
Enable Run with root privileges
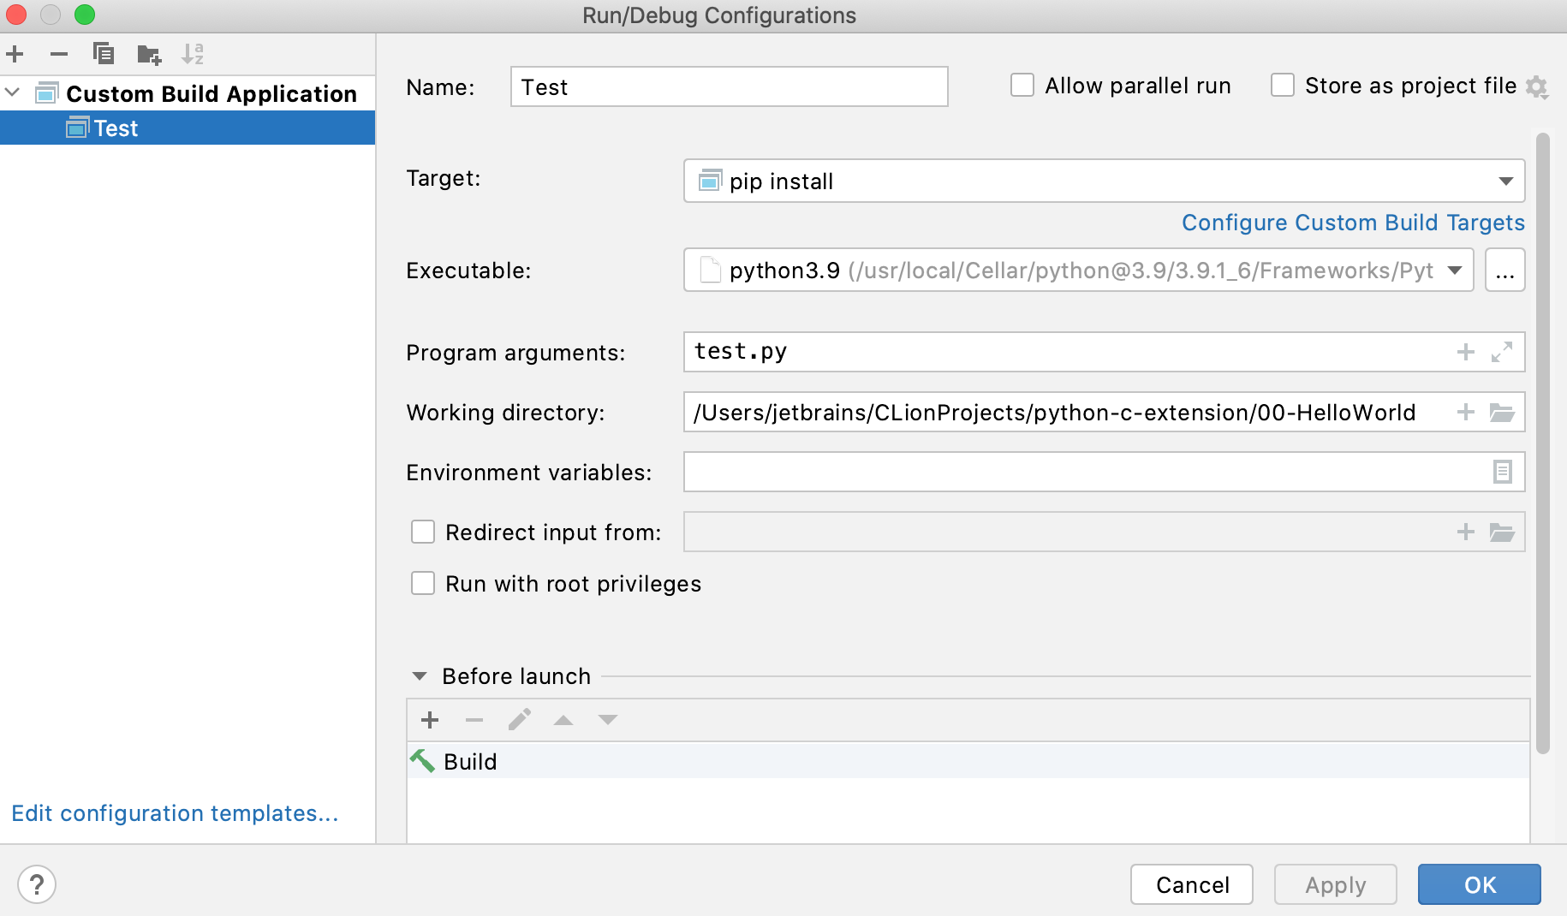click(x=423, y=583)
